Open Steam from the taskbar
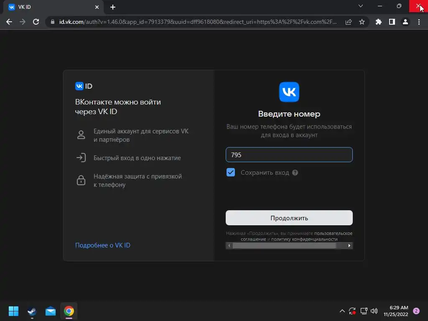 32,311
